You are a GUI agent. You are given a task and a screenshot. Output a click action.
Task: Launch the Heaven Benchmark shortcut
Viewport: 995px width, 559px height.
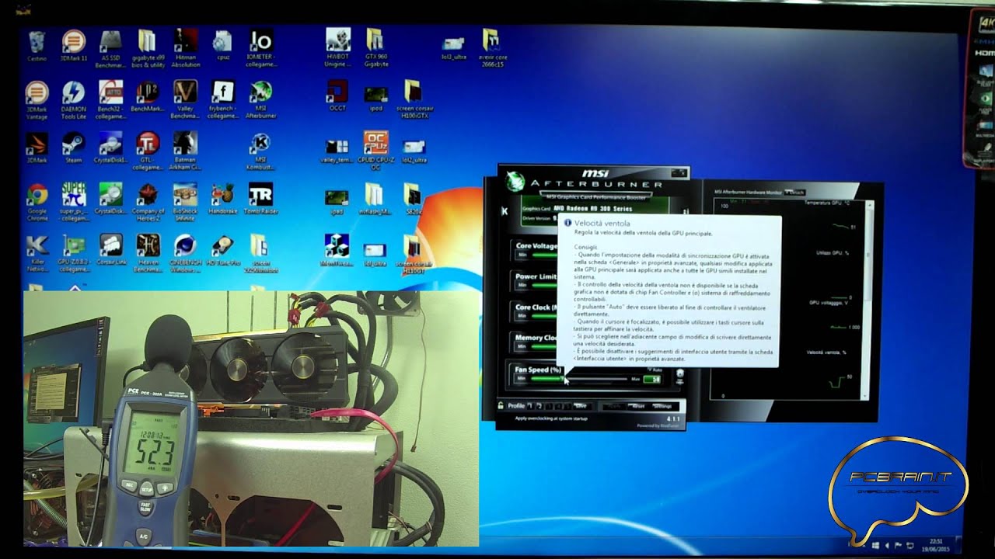click(x=148, y=253)
